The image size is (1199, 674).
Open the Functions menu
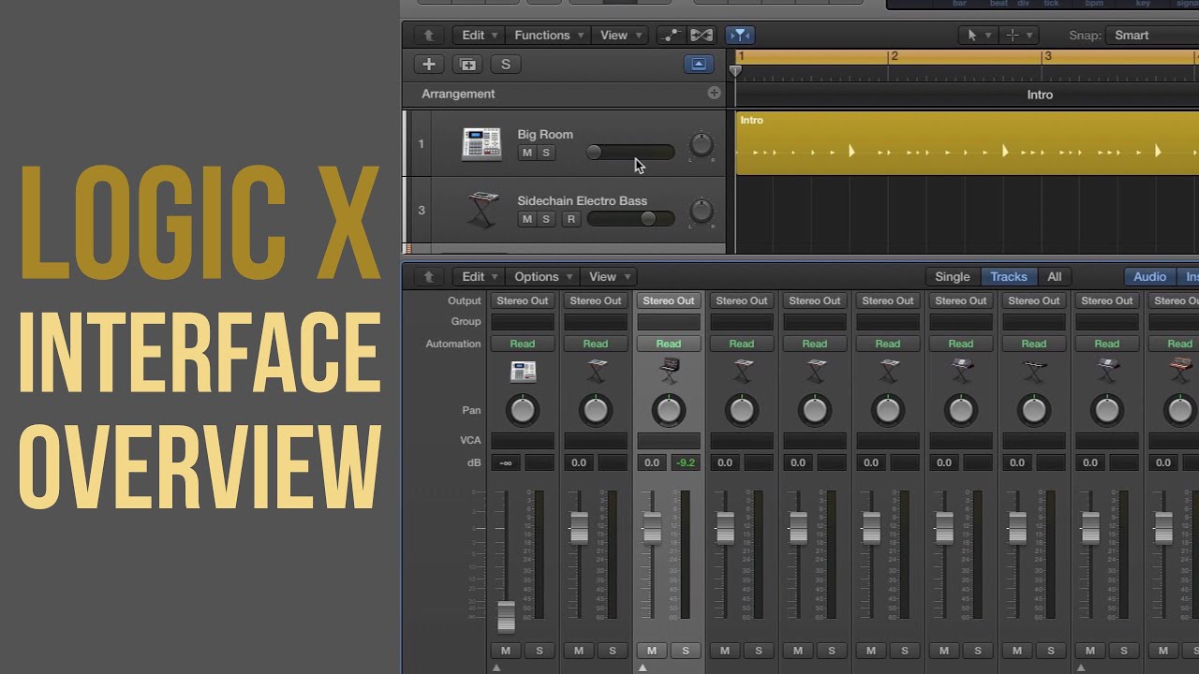[x=549, y=36]
